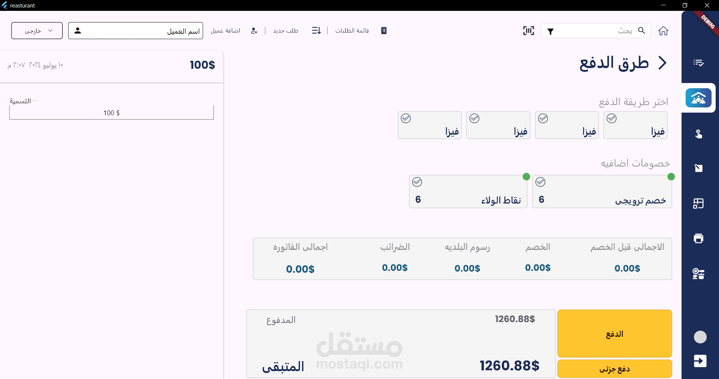Click the date text ١٠ يوليو ٢٠٢٤
Viewport: 719px width, 379px height.
[46, 65]
